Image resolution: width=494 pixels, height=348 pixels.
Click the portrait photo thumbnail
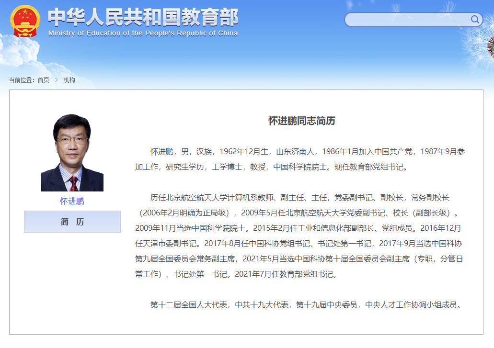click(72, 152)
